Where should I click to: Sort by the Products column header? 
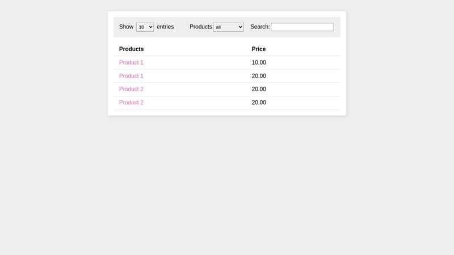pos(131,49)
